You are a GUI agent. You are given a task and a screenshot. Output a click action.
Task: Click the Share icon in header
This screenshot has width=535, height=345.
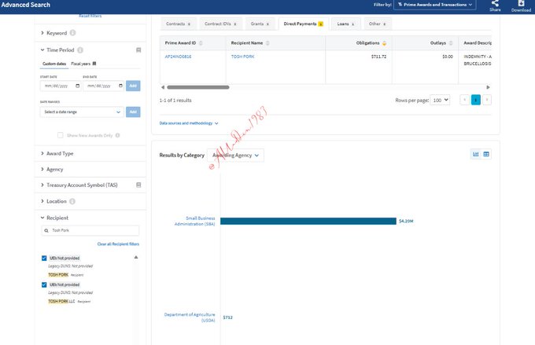point(495,4)
